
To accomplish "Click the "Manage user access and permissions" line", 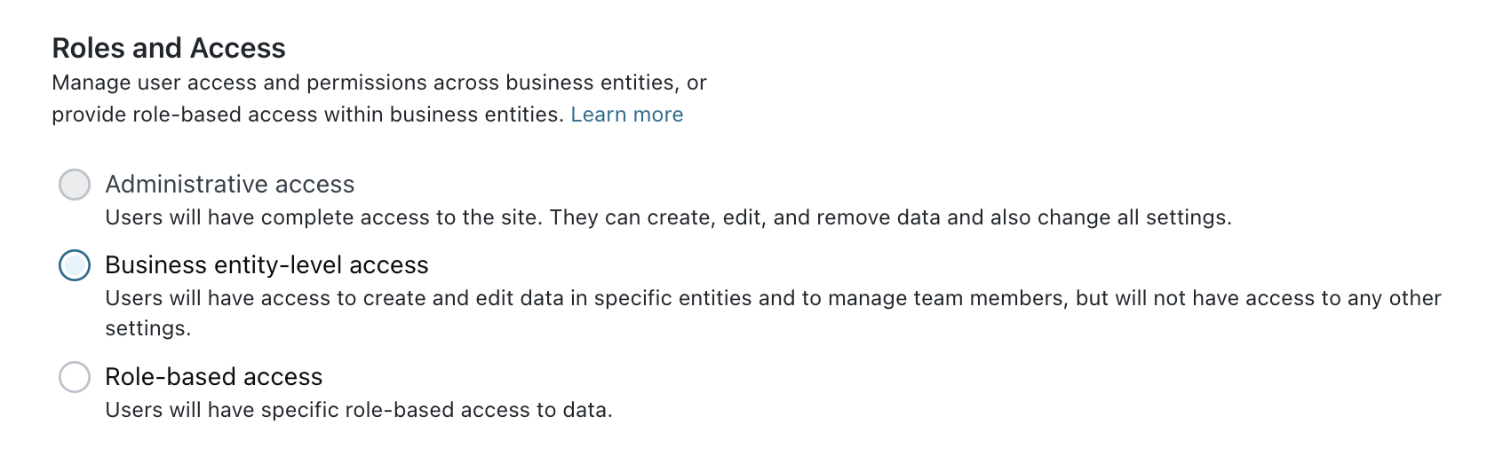I will point(379,83).
